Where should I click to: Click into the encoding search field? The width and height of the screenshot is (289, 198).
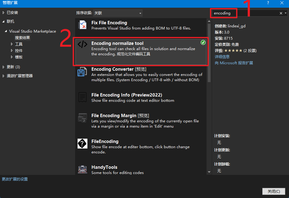(x=245, y=13)
